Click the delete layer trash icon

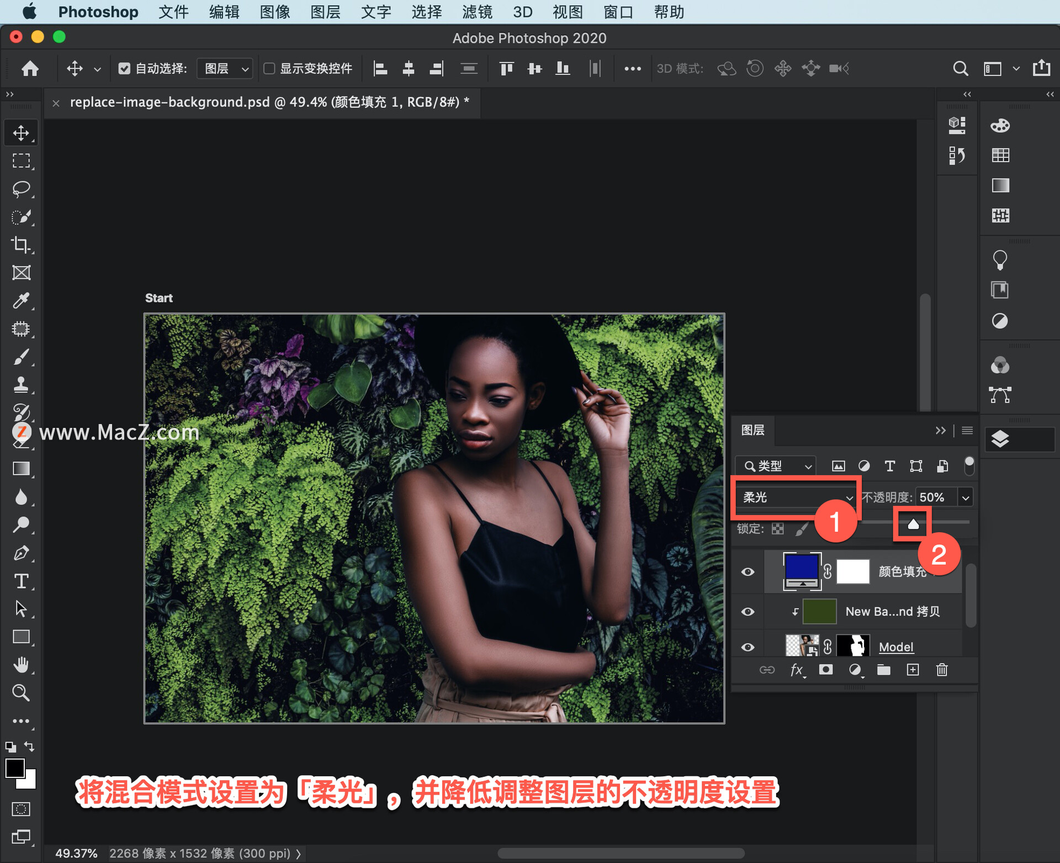pos(942,670)
